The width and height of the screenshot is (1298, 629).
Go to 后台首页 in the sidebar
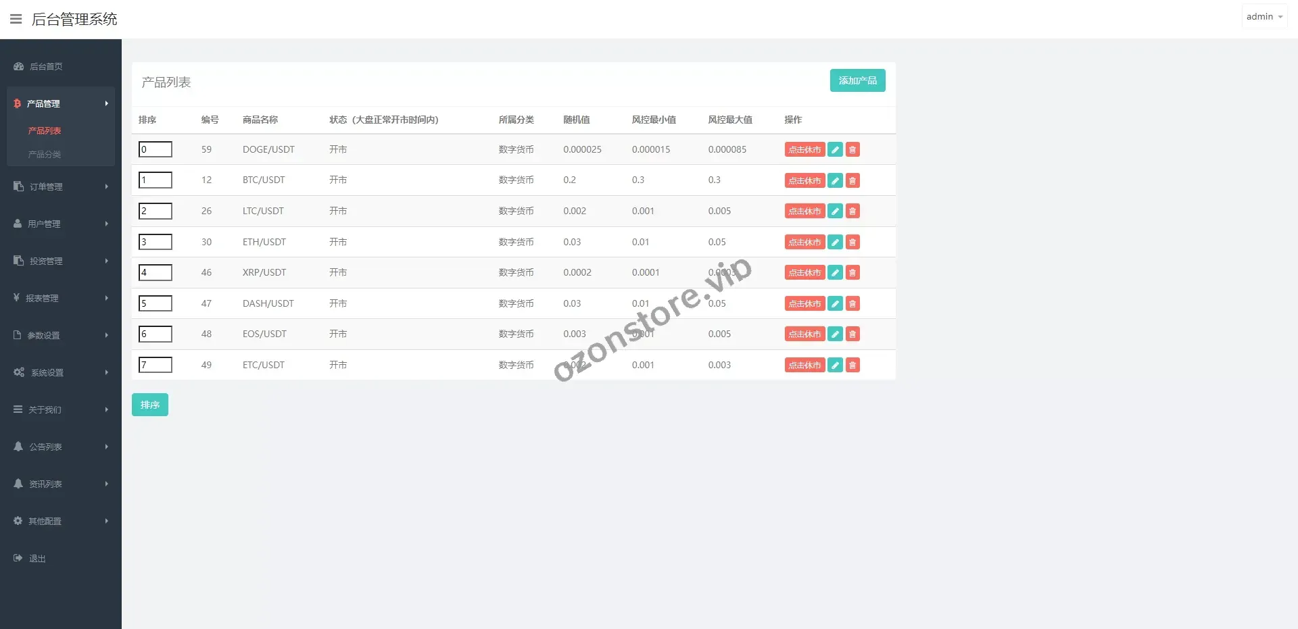[46, 66]
